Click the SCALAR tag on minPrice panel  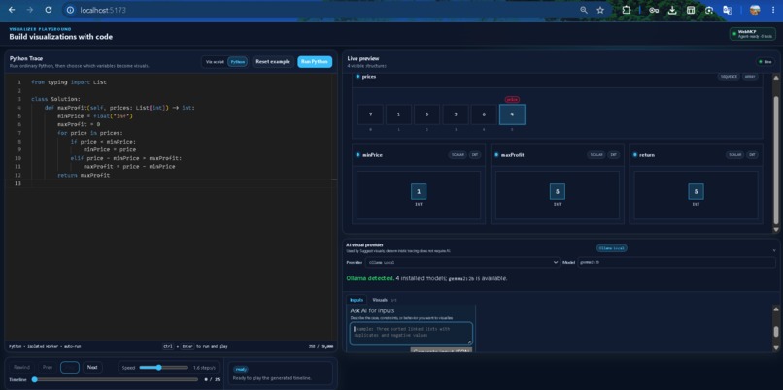(x=458, y=155)
